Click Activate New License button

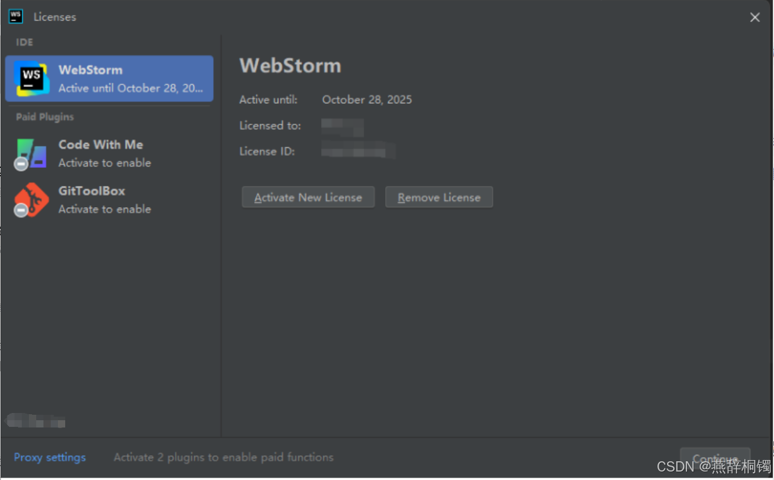pyautogui.click(x=308, y=197)
